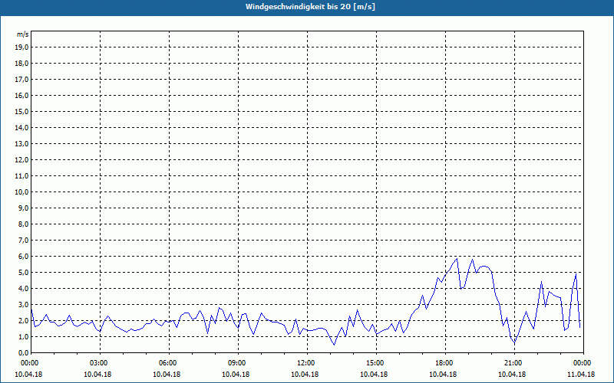Click the '5,0' y-axis label
The height and width of the screenshot is (383, 614).
[x=24, y=272]
